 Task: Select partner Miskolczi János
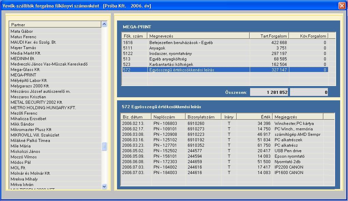[x=55, y=152]
